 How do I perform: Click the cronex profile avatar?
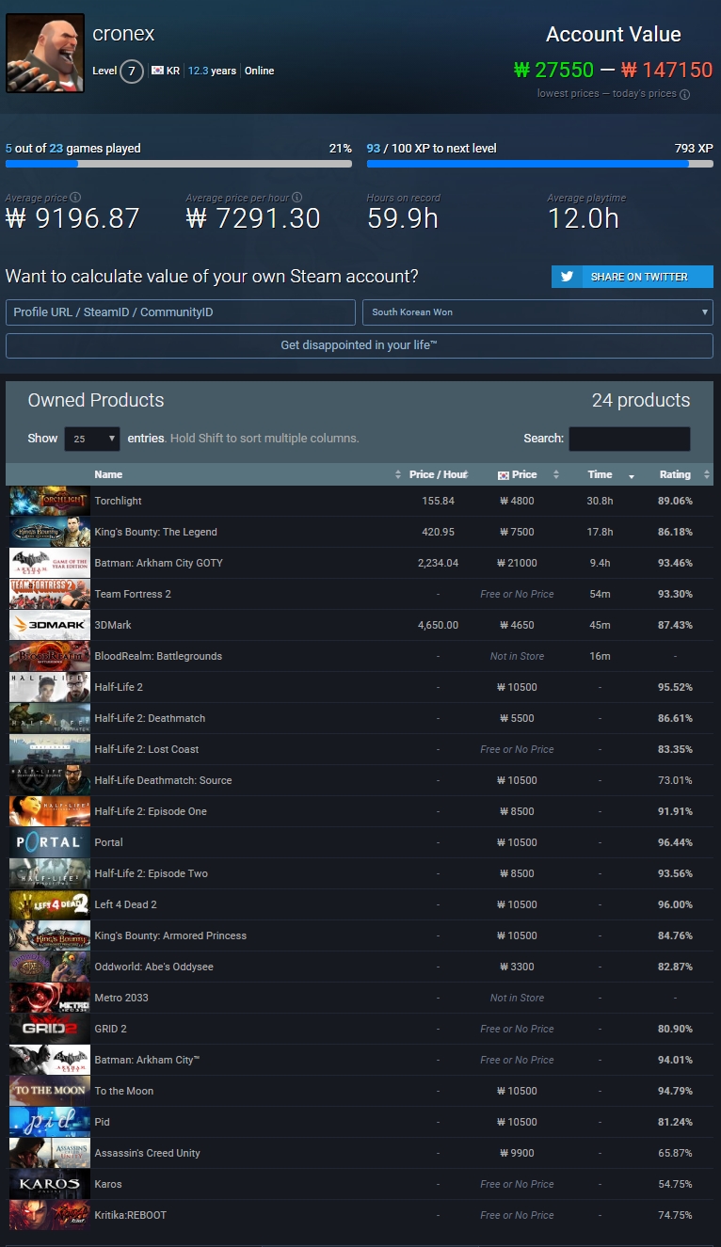45,54
